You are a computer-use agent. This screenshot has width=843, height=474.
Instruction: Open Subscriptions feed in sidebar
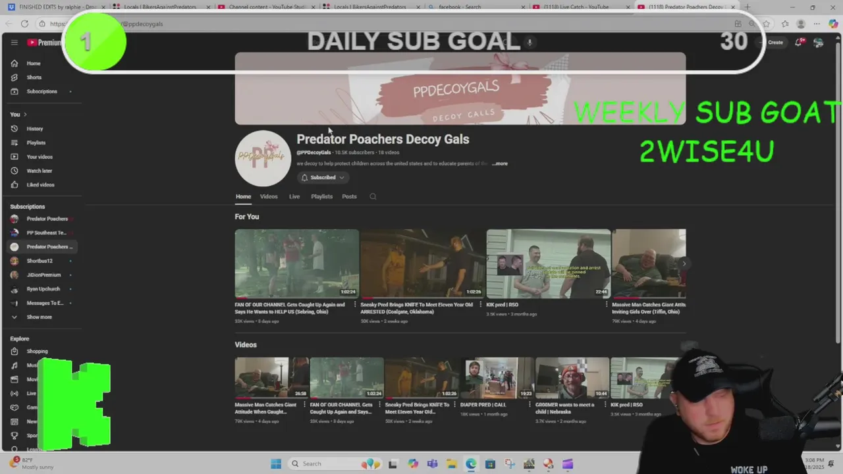[41, 91]
